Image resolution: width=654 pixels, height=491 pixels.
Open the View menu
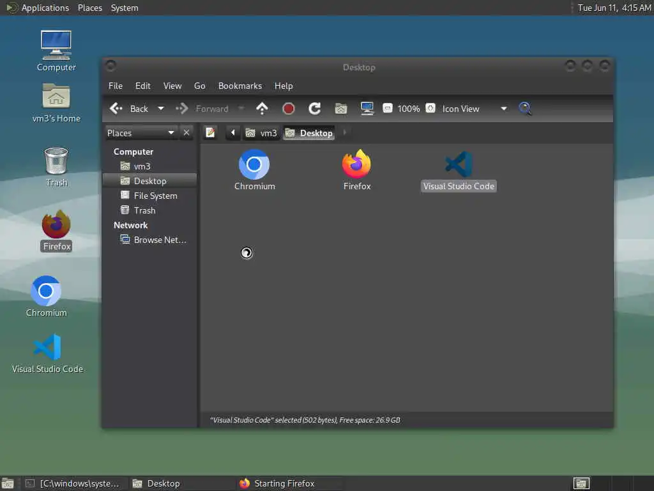click(x=172, y=86)
